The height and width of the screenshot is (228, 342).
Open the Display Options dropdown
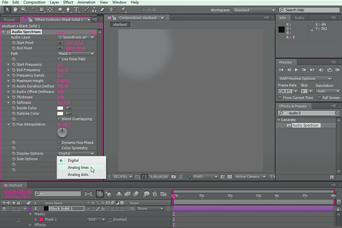tap(76, 153)
